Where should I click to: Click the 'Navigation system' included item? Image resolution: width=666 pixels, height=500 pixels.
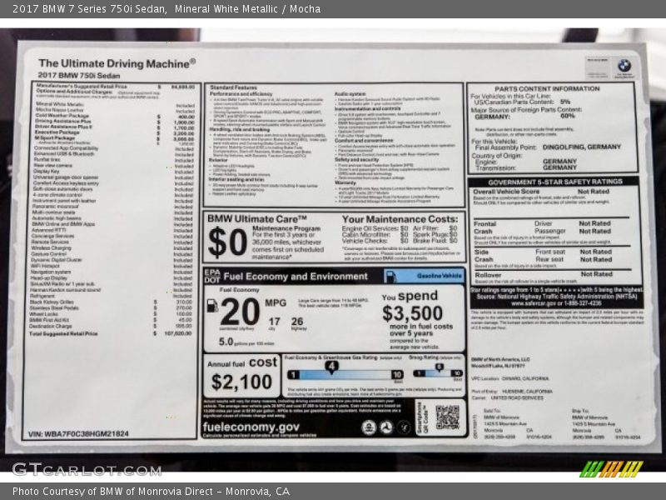pyautogui.click(x=112, y=272)
